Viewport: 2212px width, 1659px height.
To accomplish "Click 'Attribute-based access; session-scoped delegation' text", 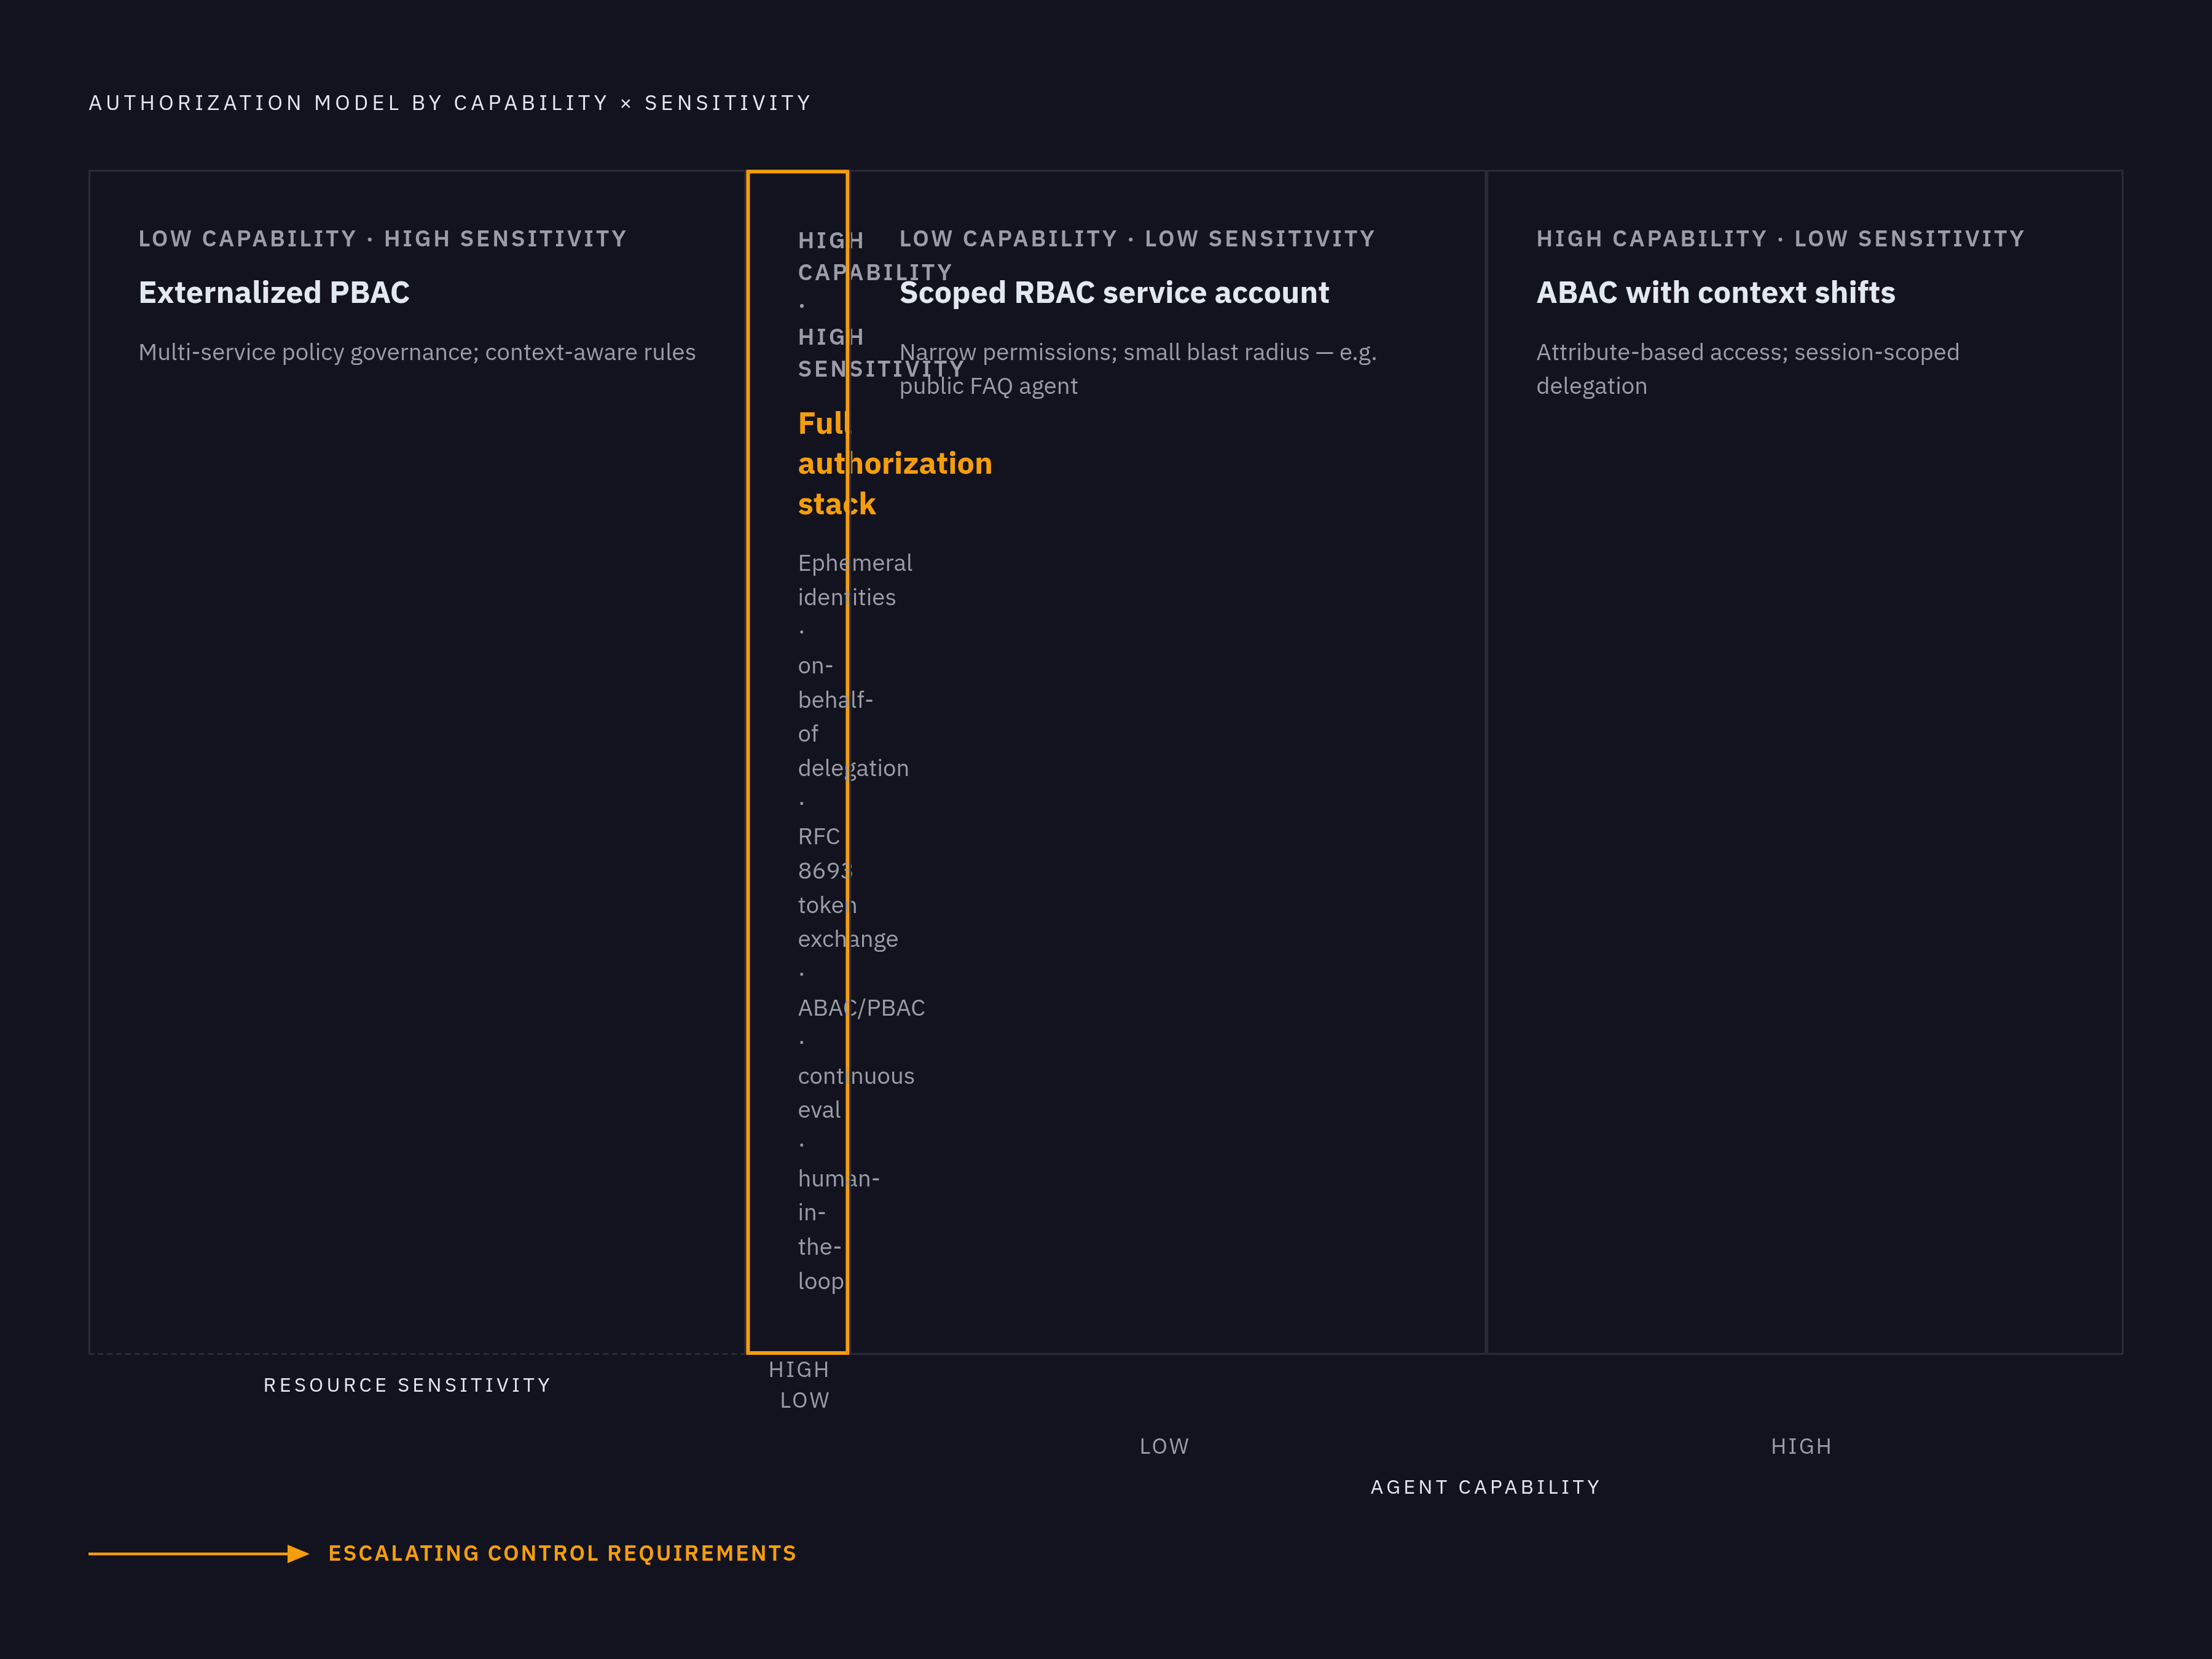I will pyautogui.click(x=1747, y=369).
